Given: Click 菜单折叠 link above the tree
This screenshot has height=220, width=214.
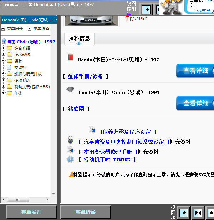Looking at the screenshot, I should (41, 29).
